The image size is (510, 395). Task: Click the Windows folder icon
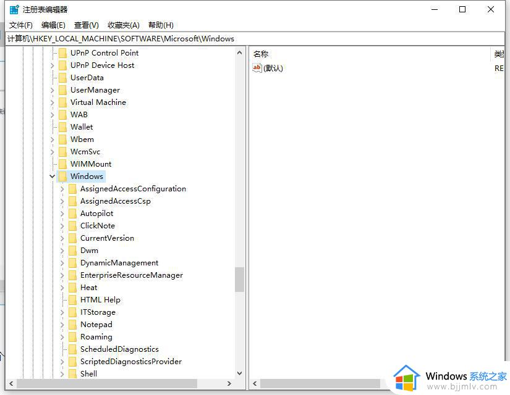point(63,177)
